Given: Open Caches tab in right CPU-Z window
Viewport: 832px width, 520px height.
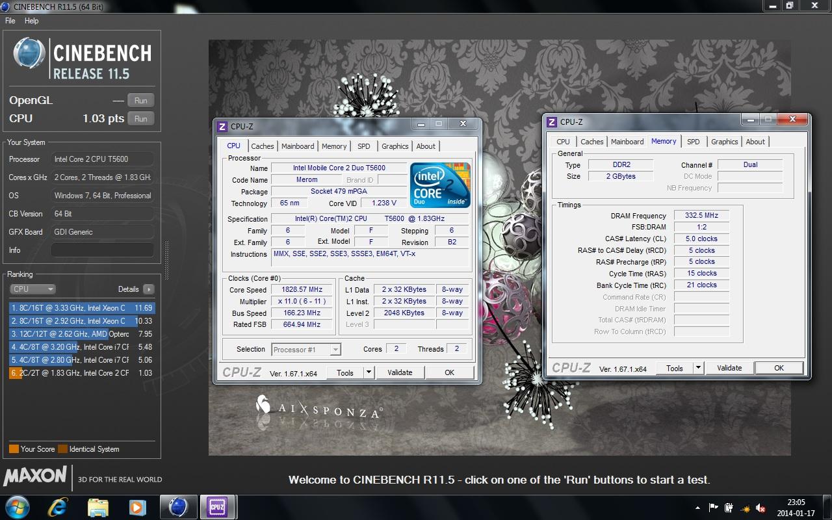Looking at the screenshot, I should [592, 142].
